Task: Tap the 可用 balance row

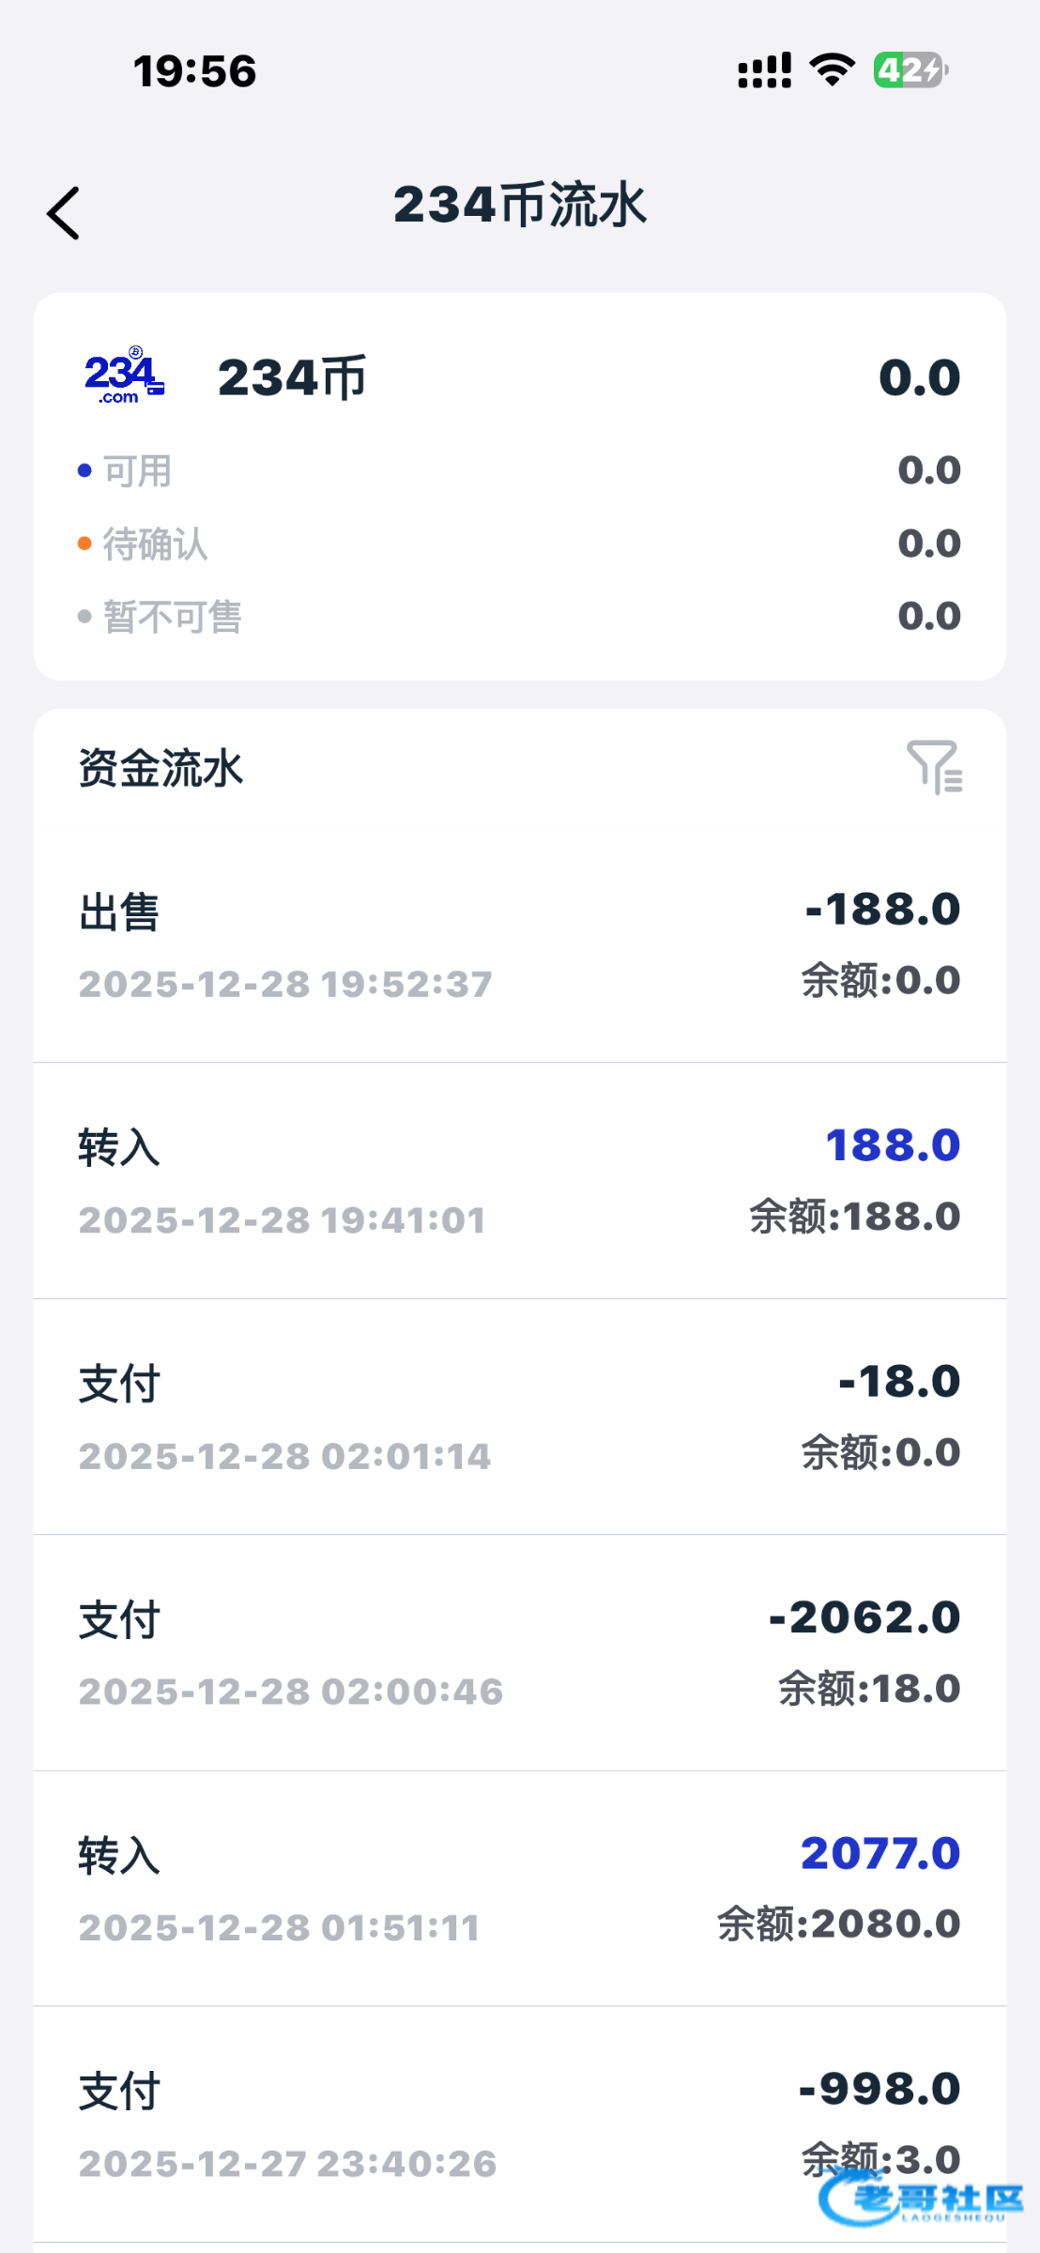Action: click(x=519, y=470)
